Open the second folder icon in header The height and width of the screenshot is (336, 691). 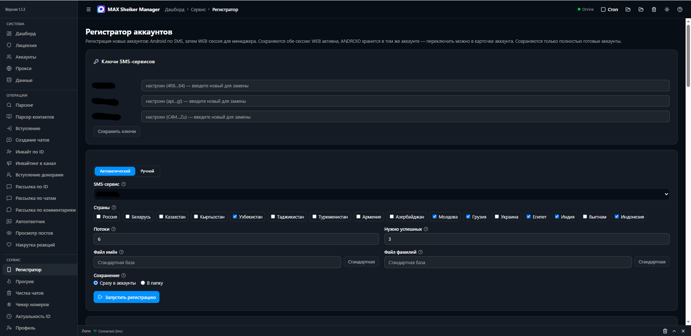641,9
